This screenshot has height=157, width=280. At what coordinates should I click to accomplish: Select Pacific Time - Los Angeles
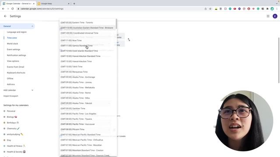(x=87, y=114)
